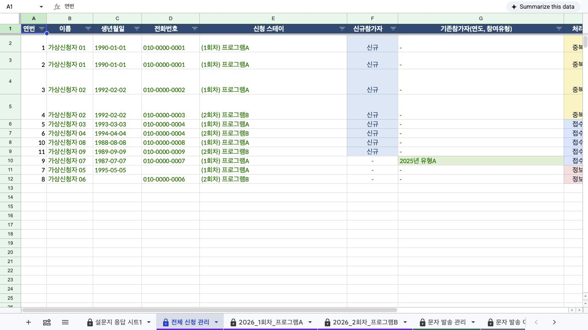Screen dimensions: 588x330
Task: Open the 2026_2회차_프로그램B tab menu arrow
Action: (405, 322)
